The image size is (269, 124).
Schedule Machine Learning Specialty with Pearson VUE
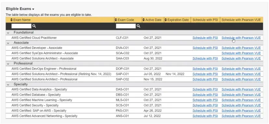click(x=241, y=100)
